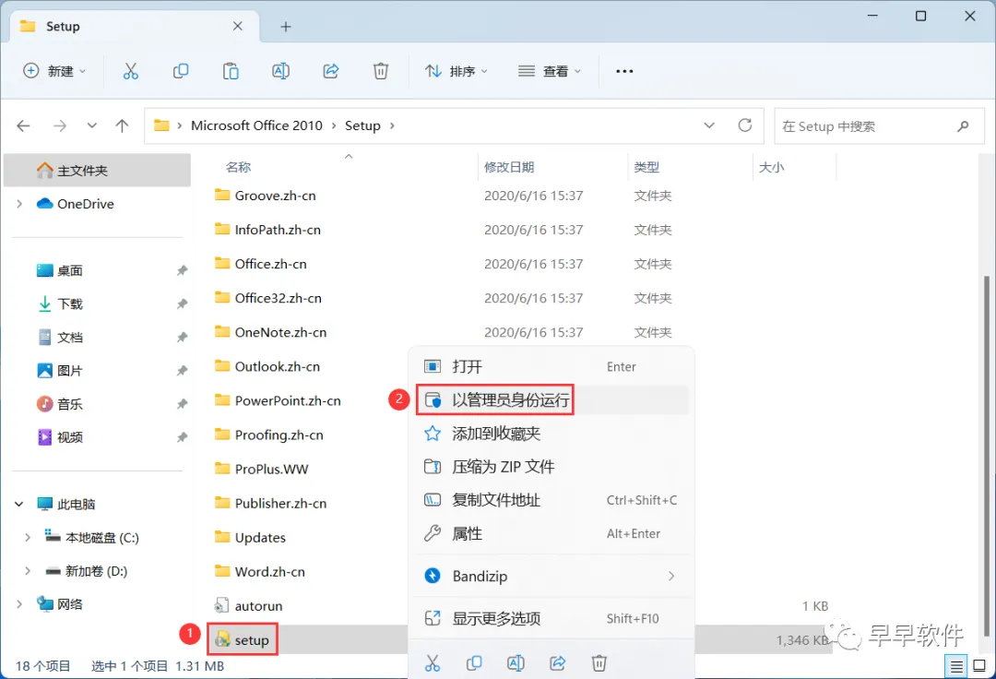Click the search magnifier icon
Viewport: 996px width, 679px height.
[963, 126]
